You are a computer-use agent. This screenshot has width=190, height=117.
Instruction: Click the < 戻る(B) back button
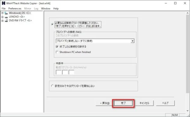pos(104,103)
